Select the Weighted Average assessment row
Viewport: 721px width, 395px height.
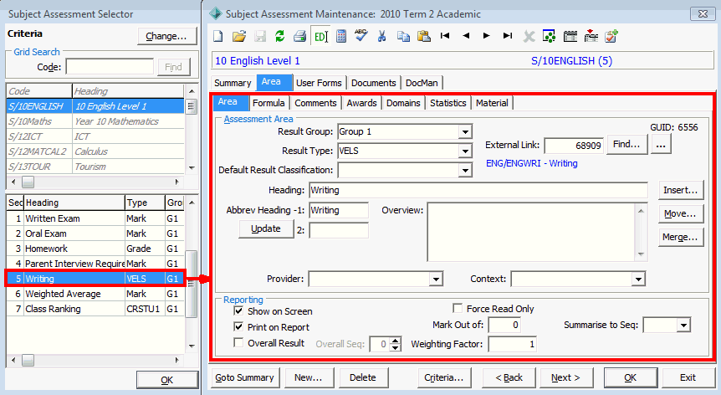pos(95,294)
